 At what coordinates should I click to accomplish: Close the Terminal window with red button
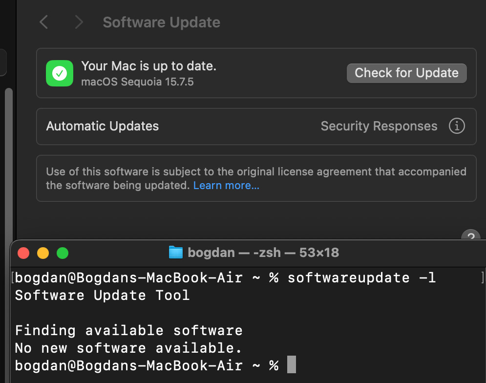click(x=23, y=253)
